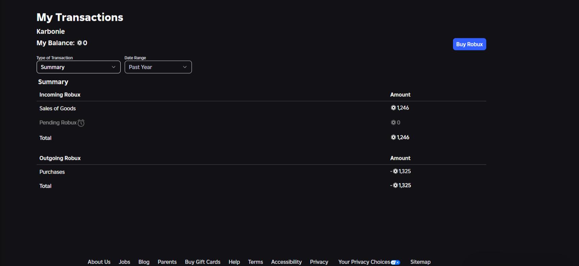Click Robux icon in Purchases amount
This screenshot has height=266, width=579.
(395, 171)
